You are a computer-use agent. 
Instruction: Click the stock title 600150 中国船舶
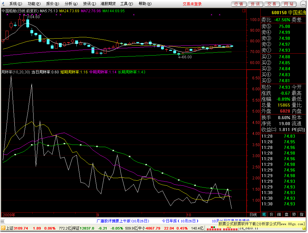point(289,13)
